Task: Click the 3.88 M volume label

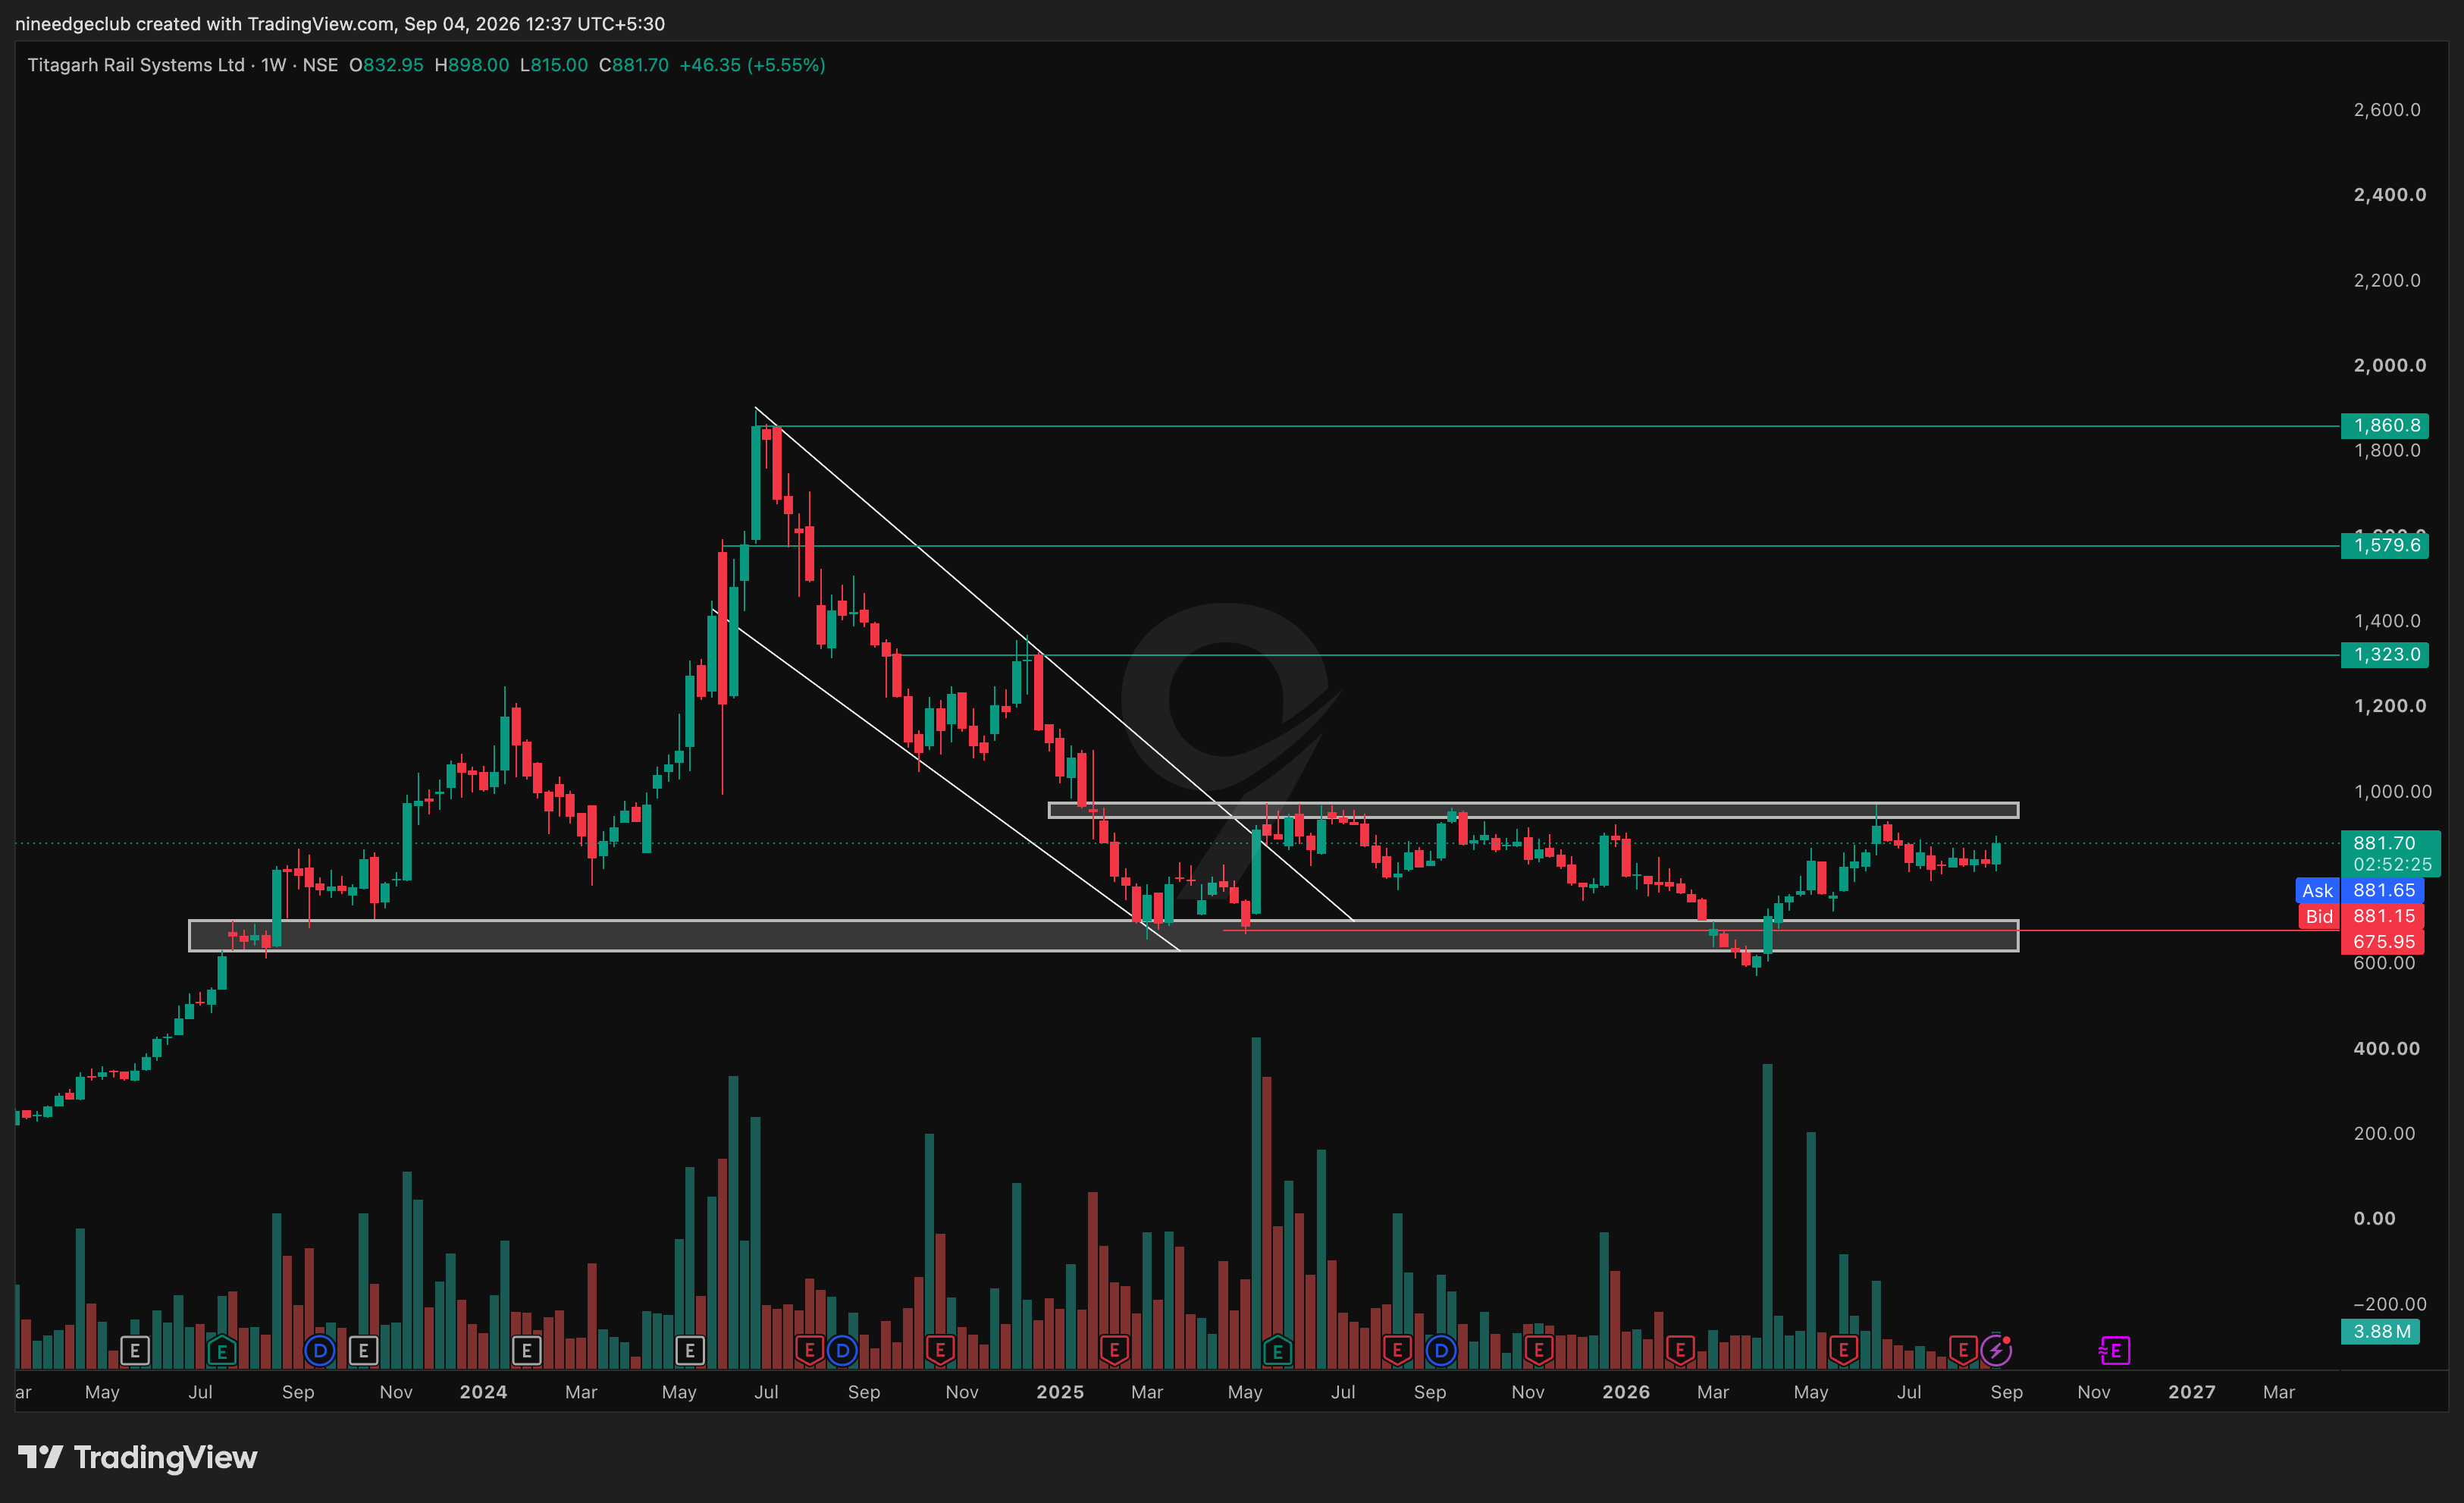Action: click(2380, 1331)
